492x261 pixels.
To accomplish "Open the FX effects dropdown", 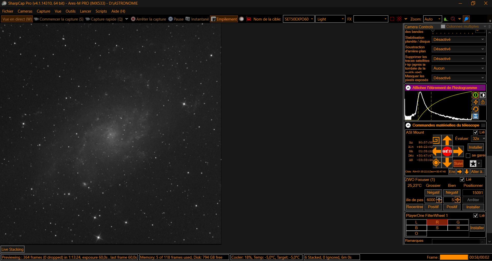I will point(371,19).
